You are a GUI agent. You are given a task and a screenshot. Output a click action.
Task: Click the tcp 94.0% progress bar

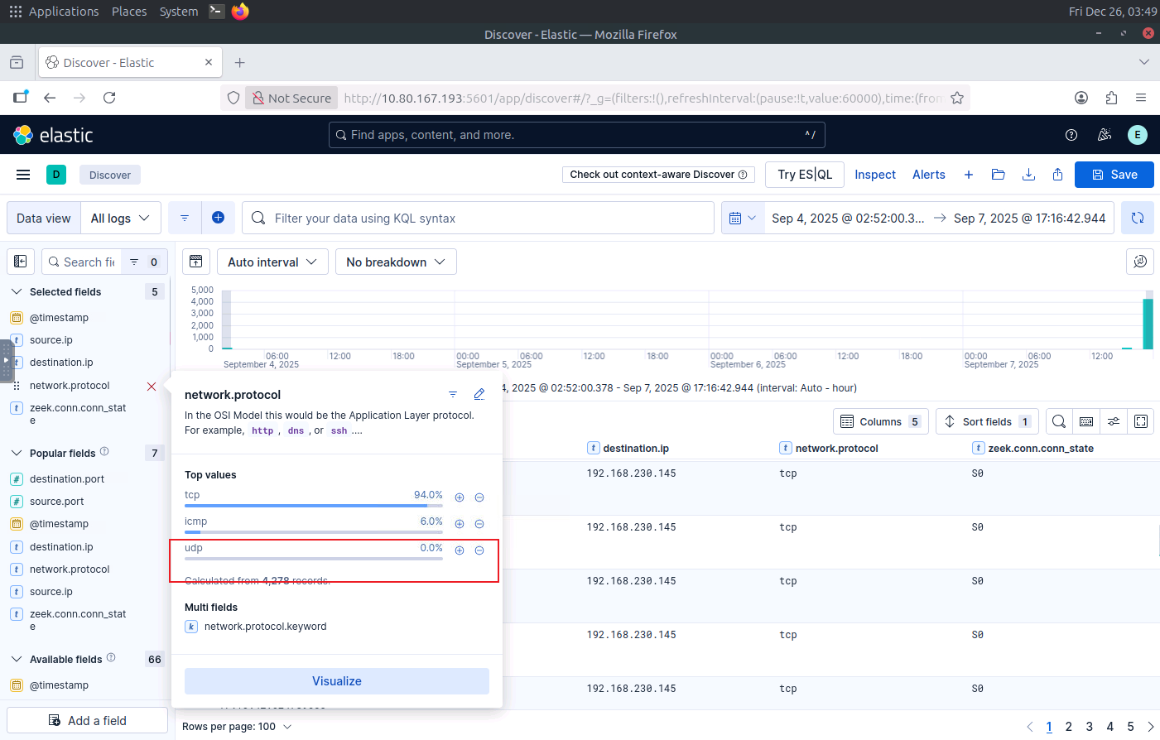click(x=313, y=505)
